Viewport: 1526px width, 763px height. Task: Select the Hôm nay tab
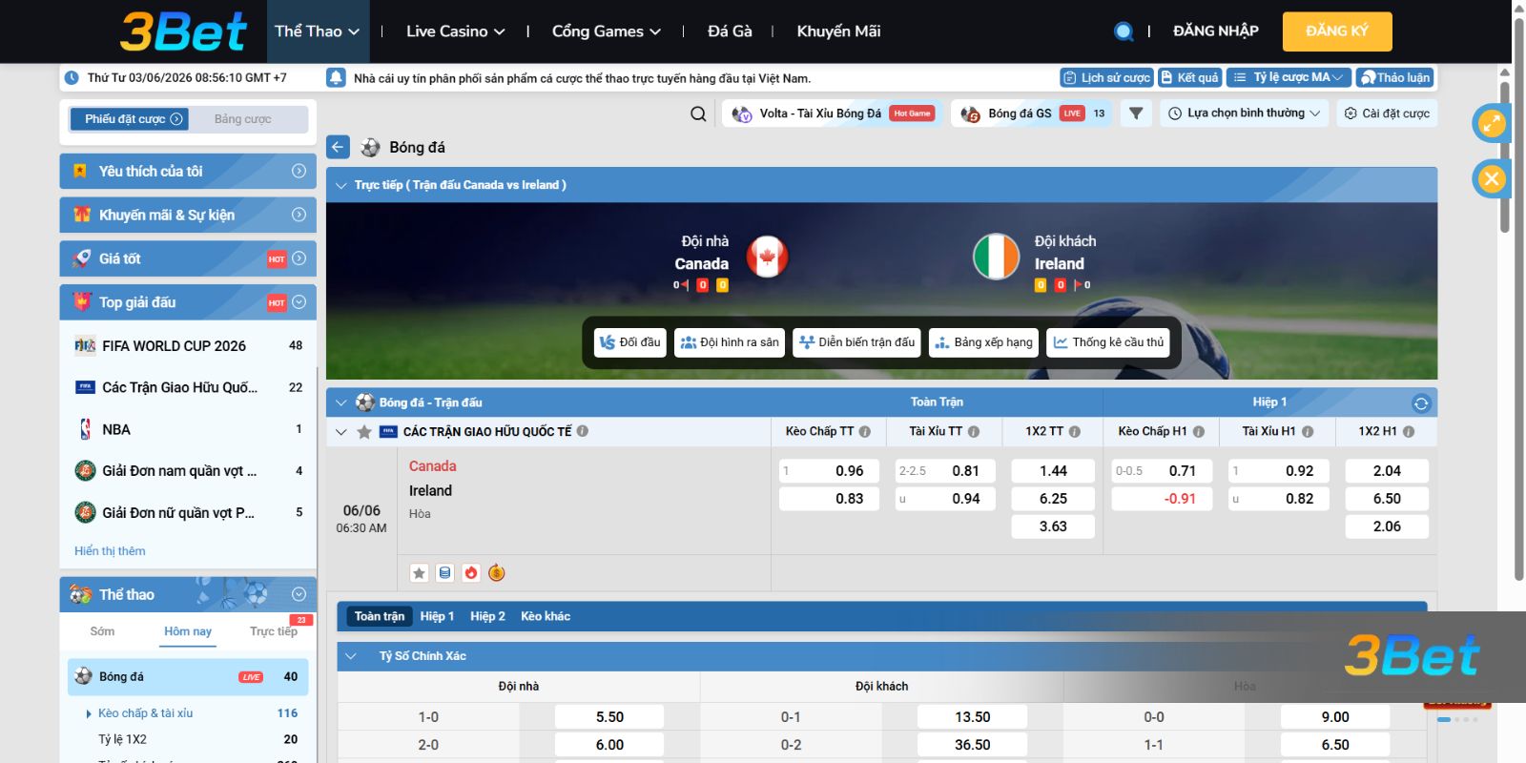188,631
